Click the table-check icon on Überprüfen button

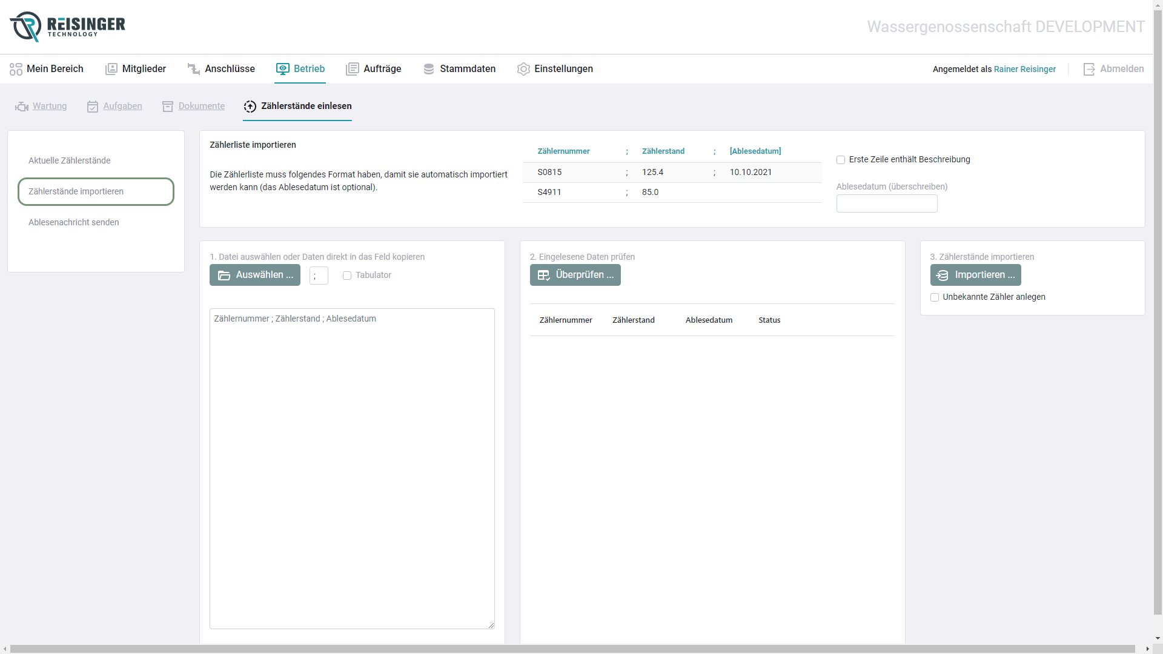click(544, 276)
